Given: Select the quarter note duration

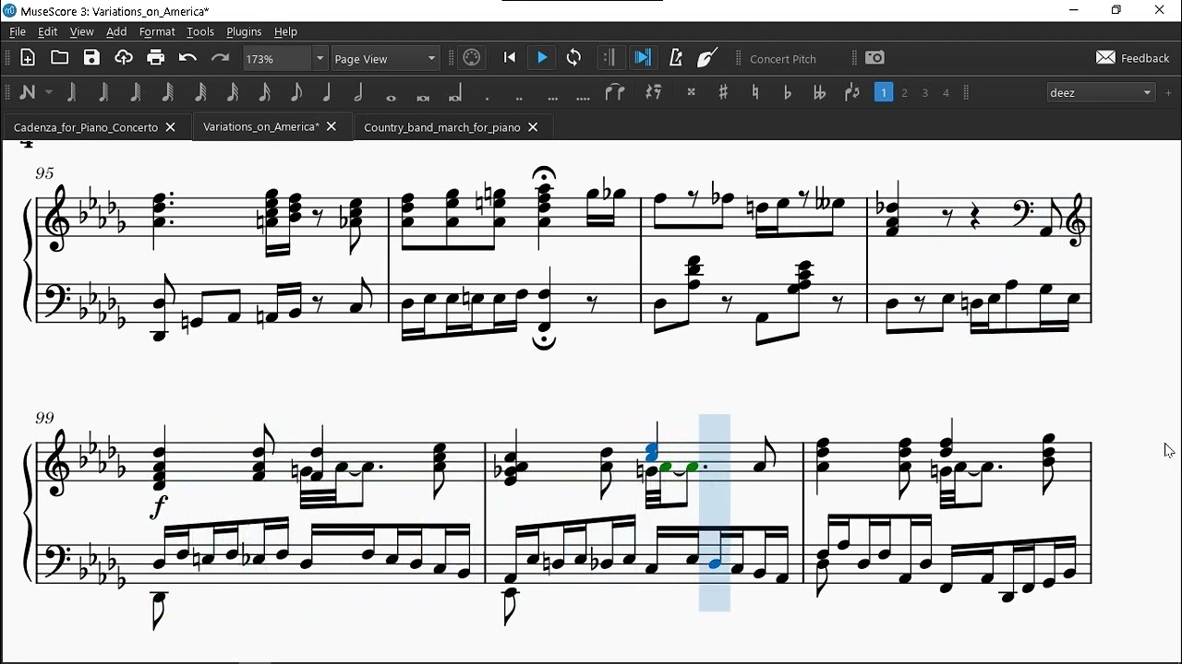Looking at the screenshot, I should click(x=327, y=92).
